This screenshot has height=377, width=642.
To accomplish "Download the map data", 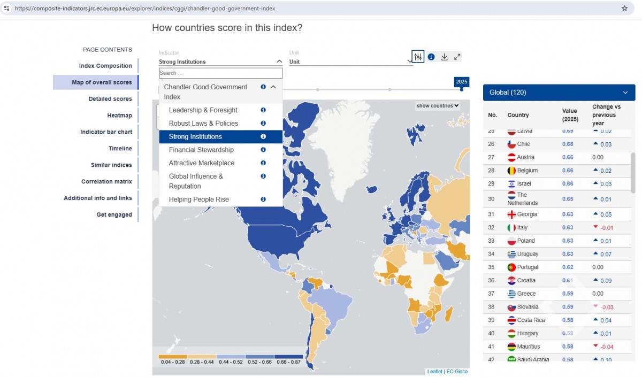I will click(x=444, y=57).
